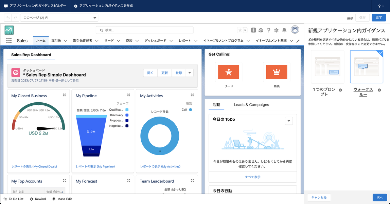Click the Sales app logo icon
This screenshot has width=390, height=204.
tap(9, 30)
